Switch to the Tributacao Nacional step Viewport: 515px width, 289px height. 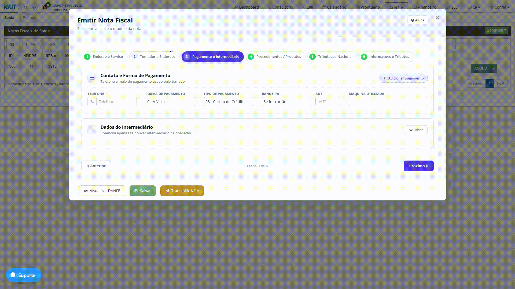[332, 56]
